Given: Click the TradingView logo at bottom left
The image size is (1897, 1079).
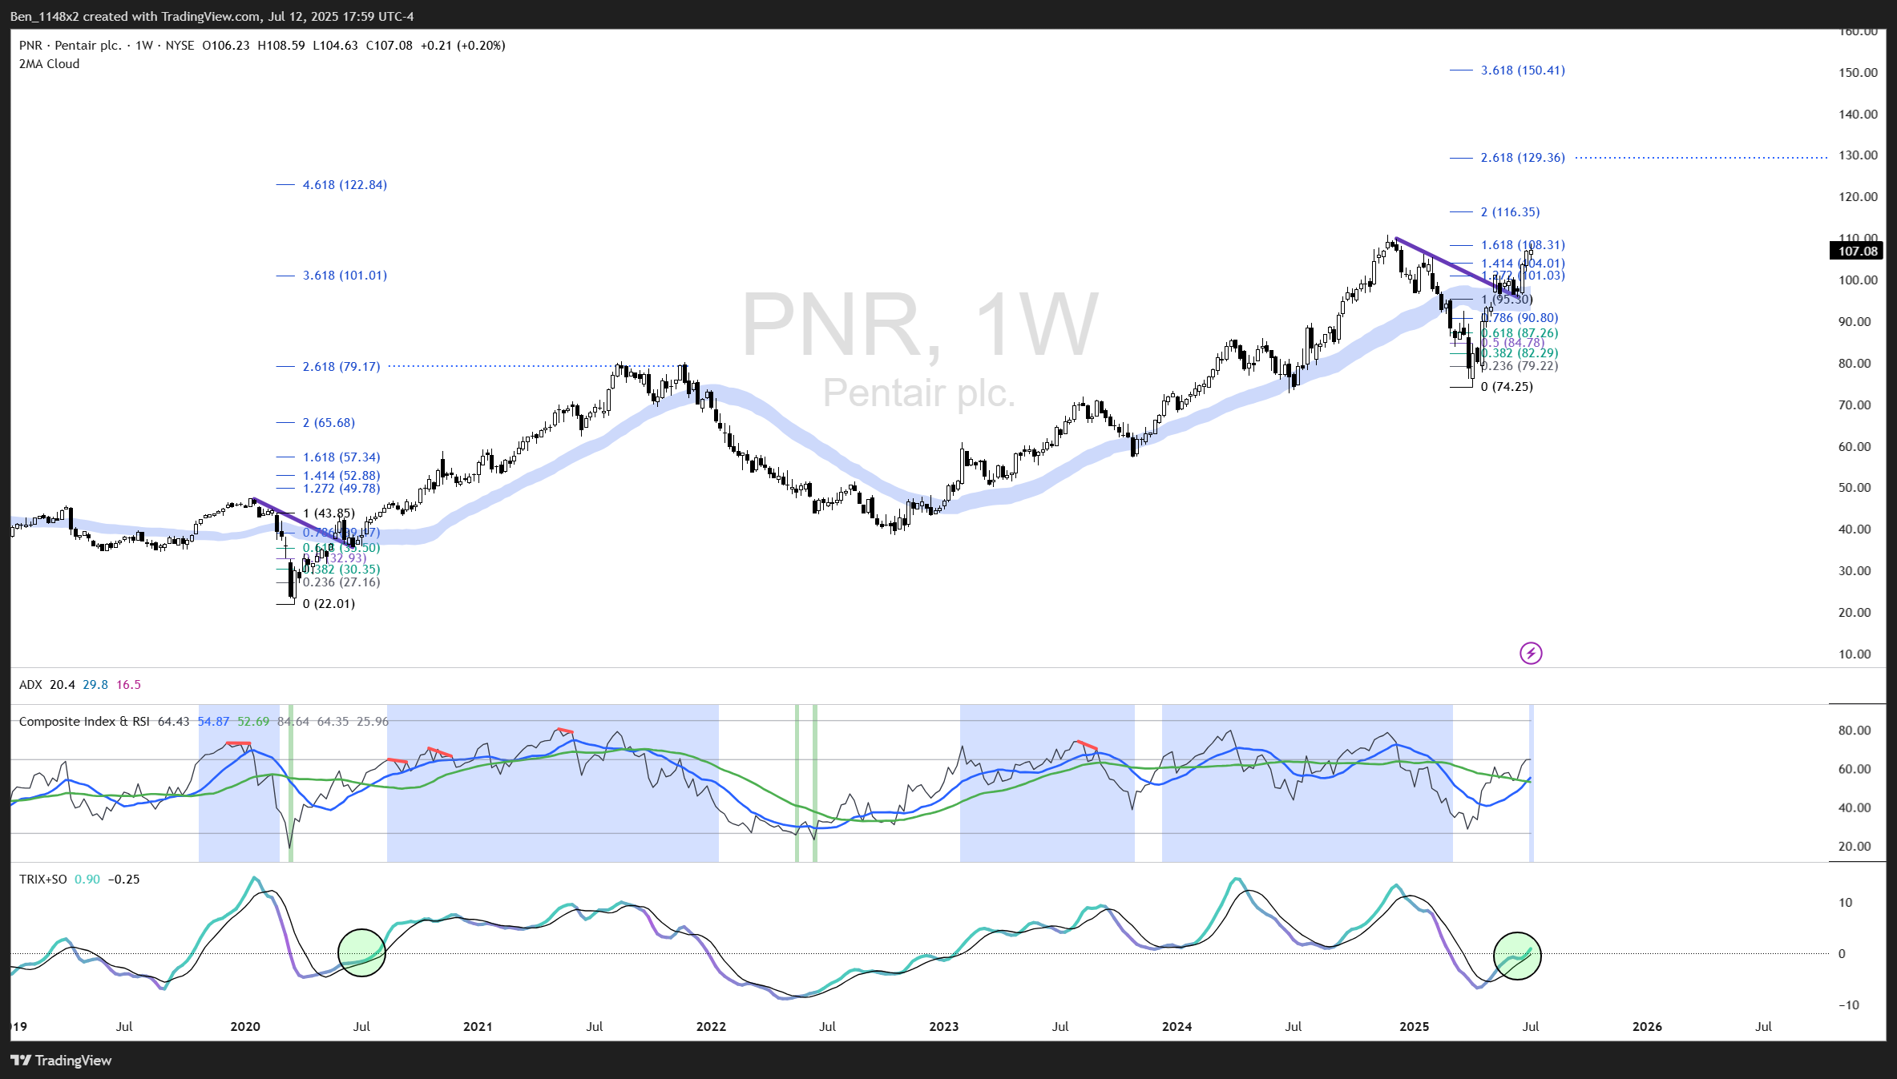Looking at the screenshot, I should 62,1060.
